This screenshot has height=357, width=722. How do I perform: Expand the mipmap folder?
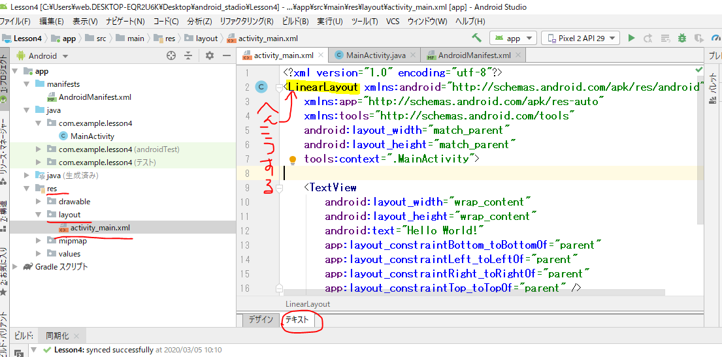[x=39, y=241]
